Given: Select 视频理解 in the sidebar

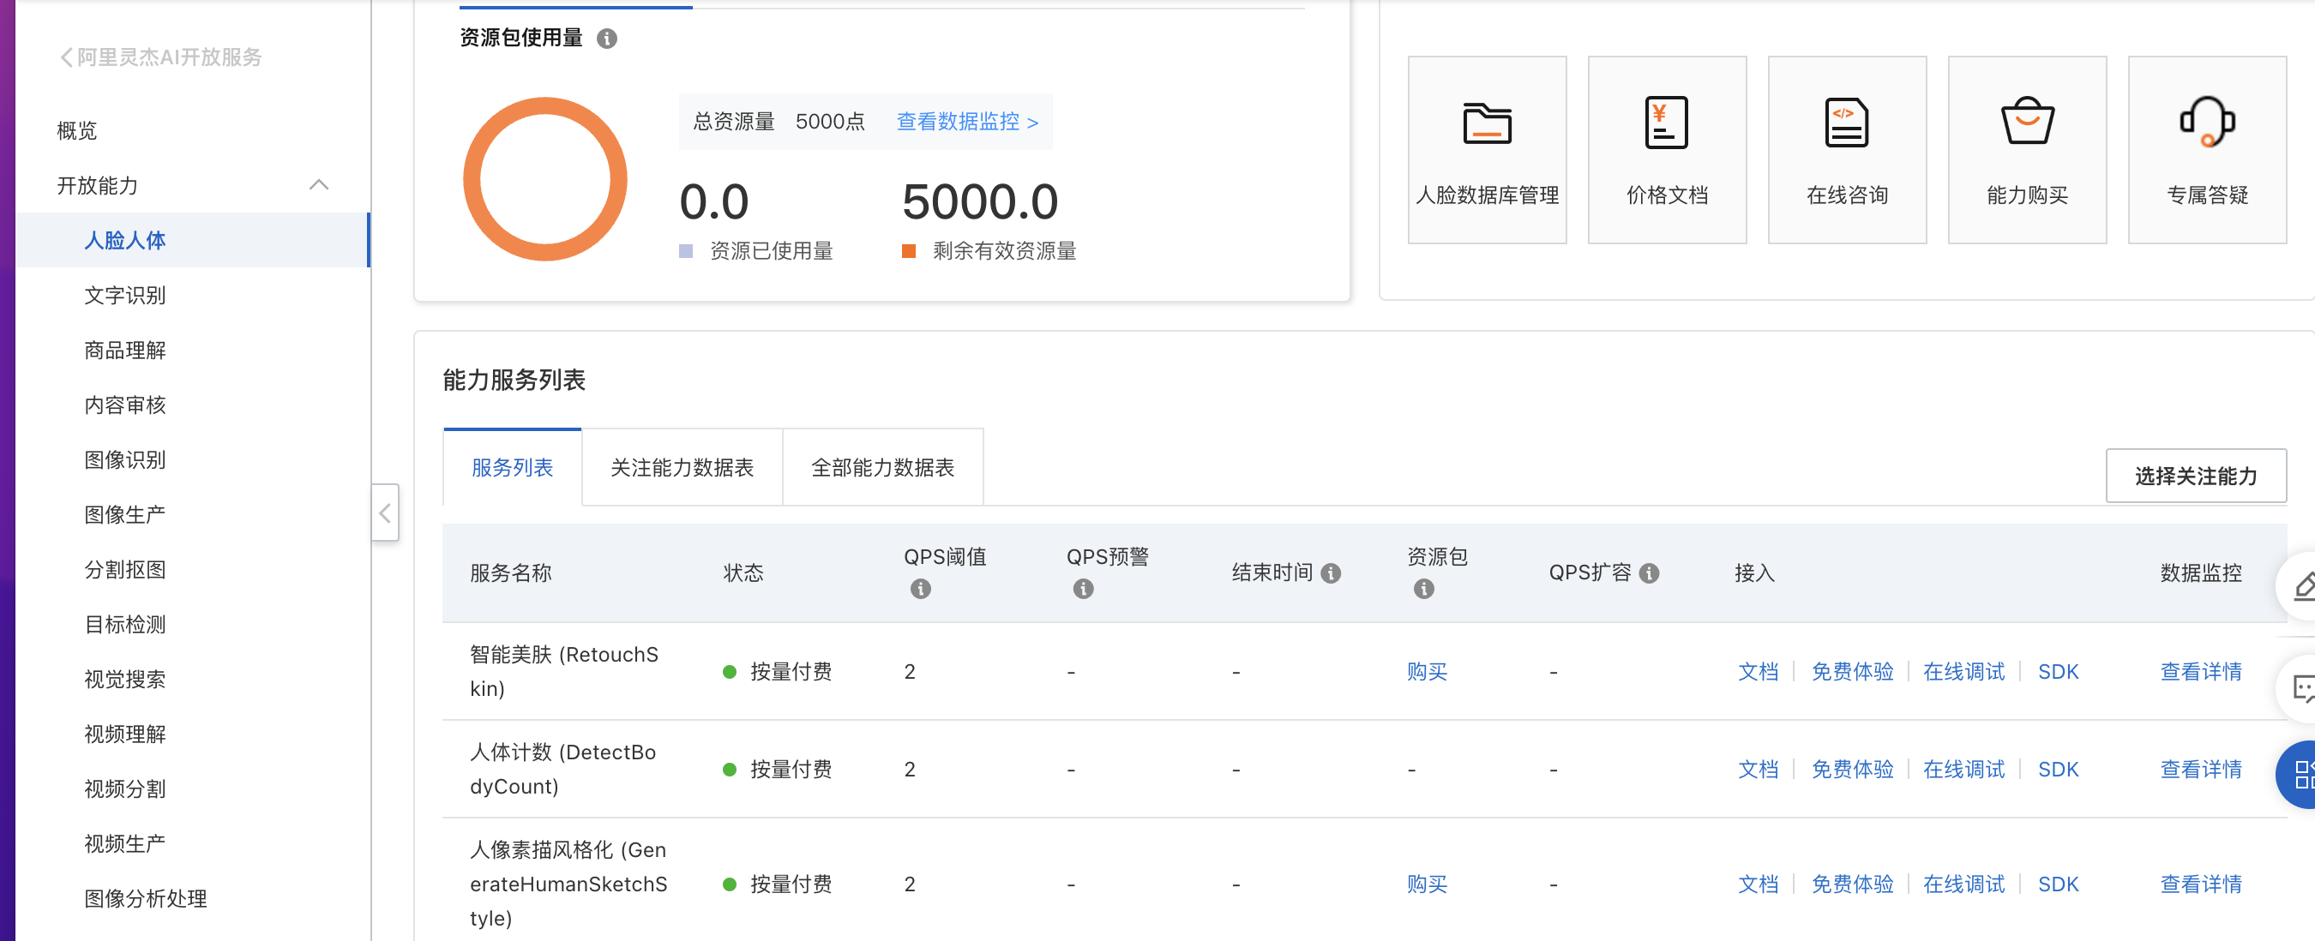Looking at the screenshot, I should [x=125, y=734].
